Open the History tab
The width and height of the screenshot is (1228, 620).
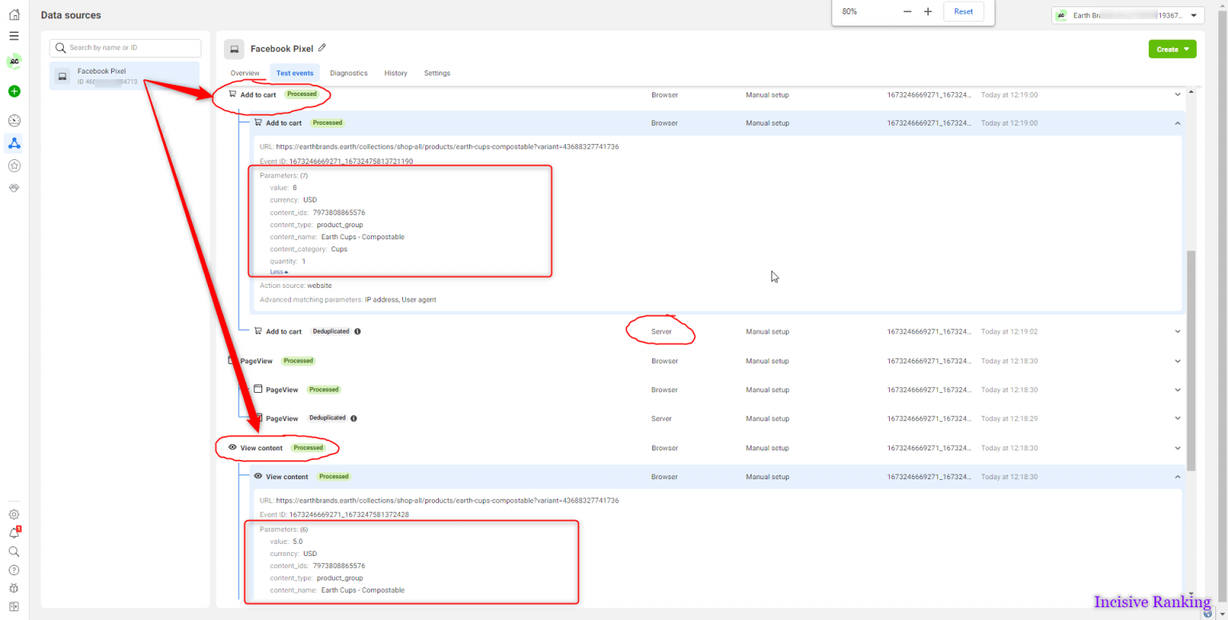(x=396, y=73)
